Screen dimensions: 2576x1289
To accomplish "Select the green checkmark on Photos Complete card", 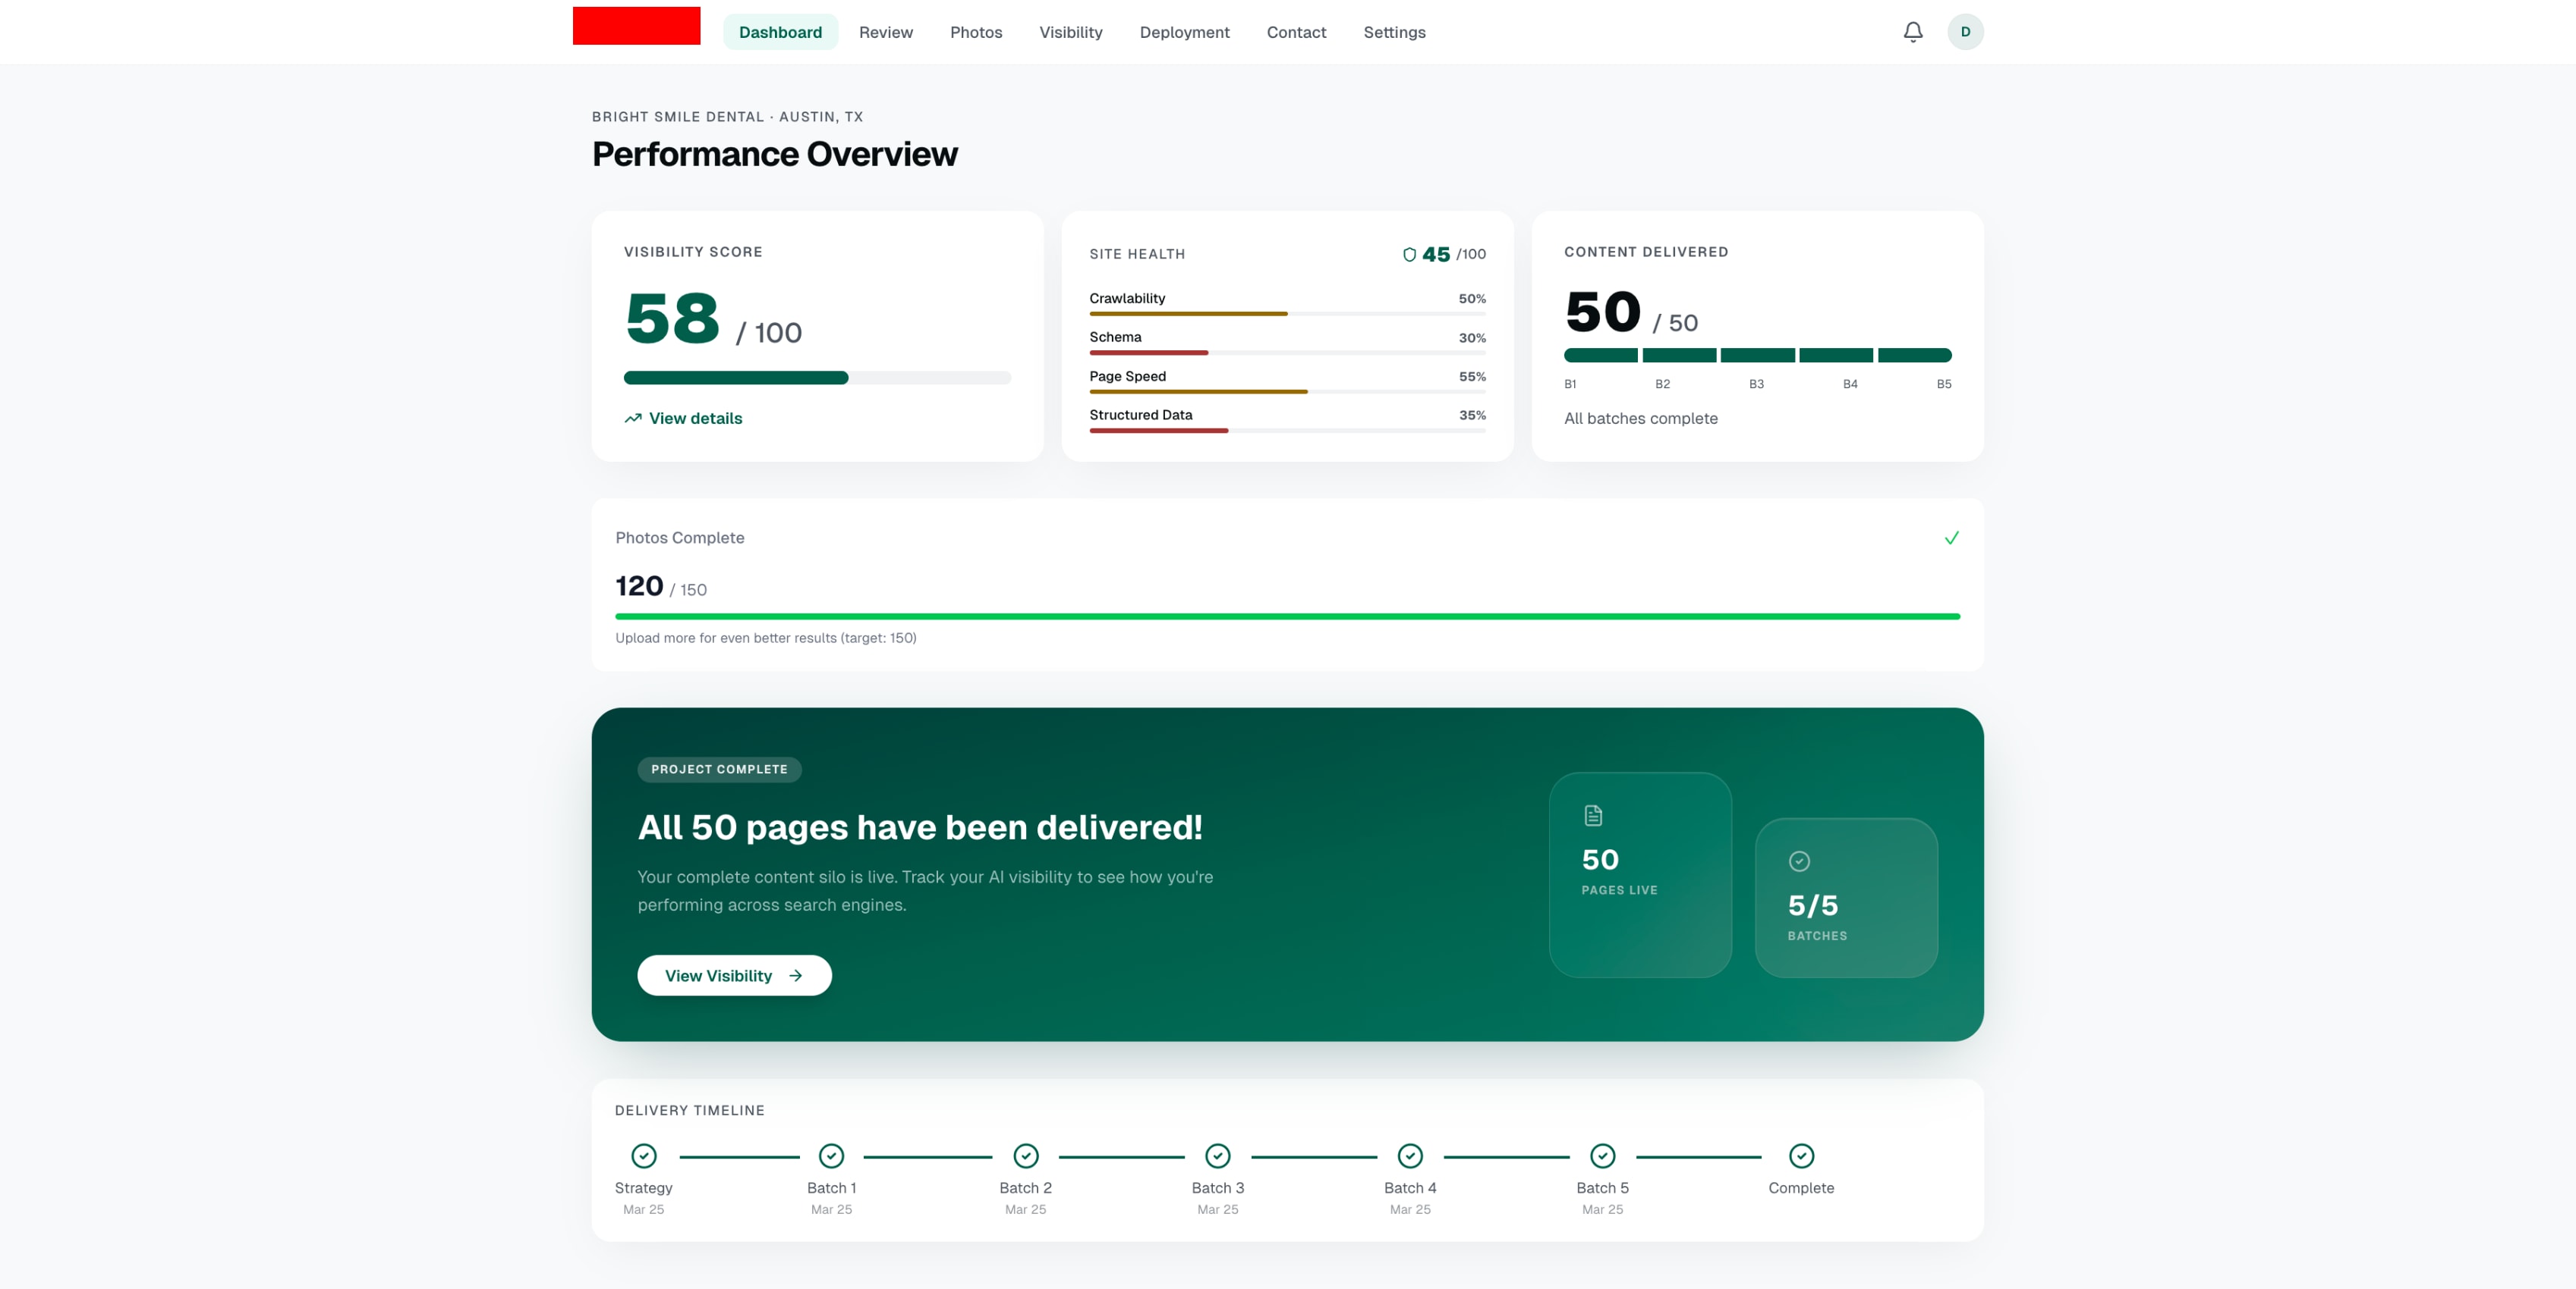I will tap(1951, 538).
